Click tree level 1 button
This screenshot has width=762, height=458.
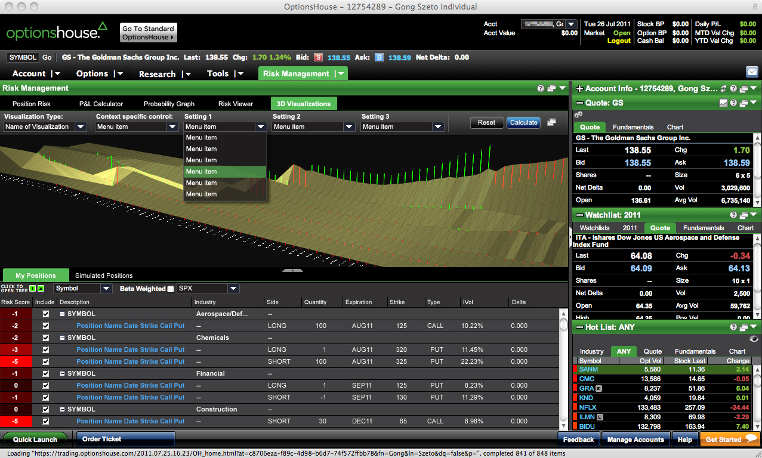point(33,289)
